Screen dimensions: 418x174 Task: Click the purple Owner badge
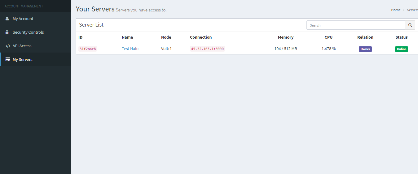[365, 49]
